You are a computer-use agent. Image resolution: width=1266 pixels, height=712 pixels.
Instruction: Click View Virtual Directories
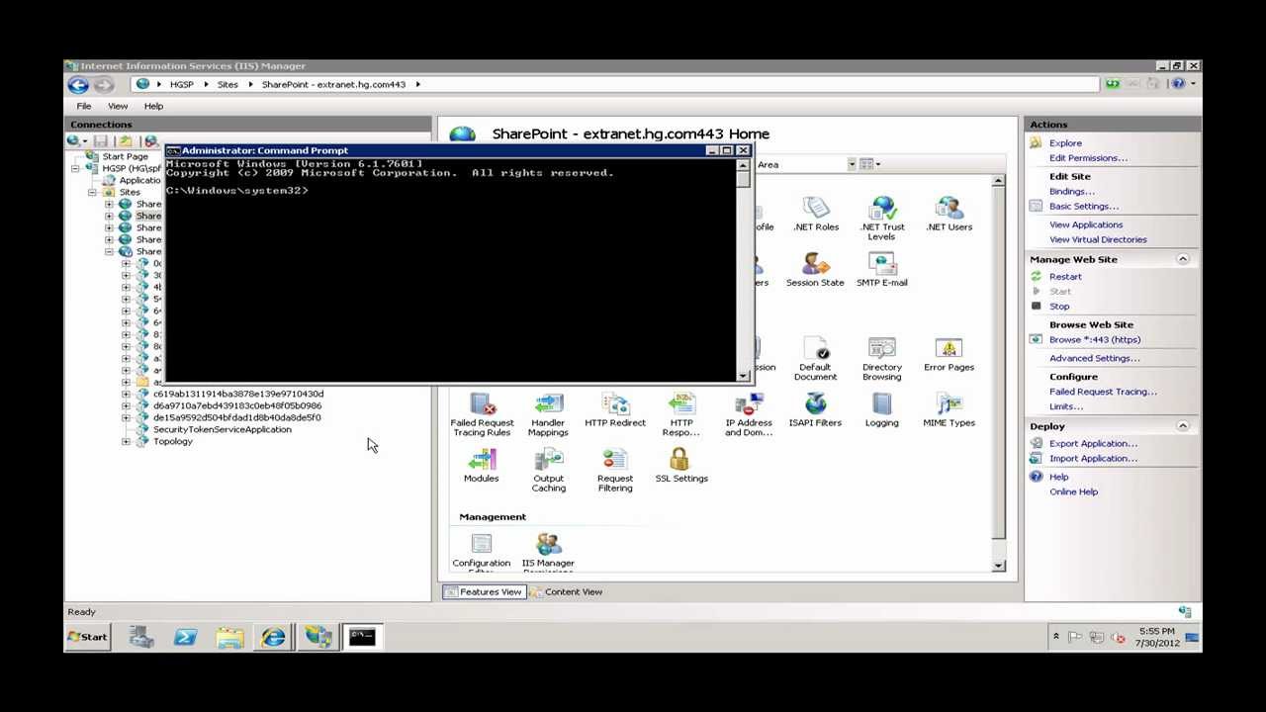point(1098,240)
